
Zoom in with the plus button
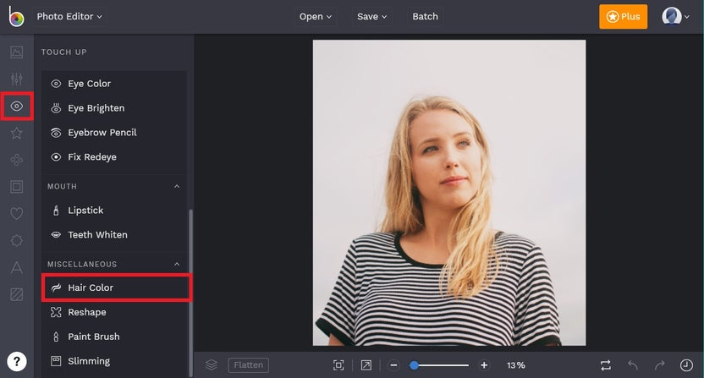pos(484,365)
